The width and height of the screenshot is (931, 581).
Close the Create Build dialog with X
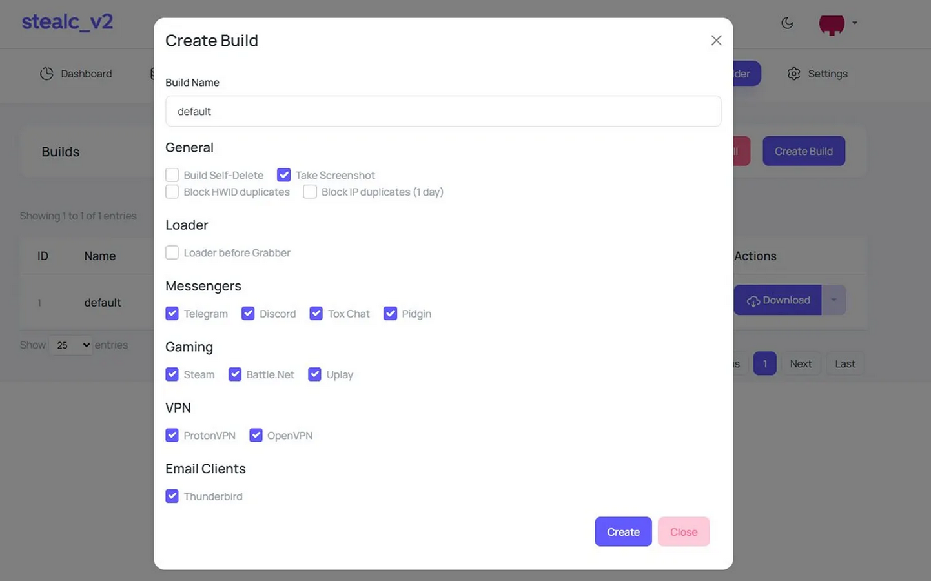click(x=716, y=40)
